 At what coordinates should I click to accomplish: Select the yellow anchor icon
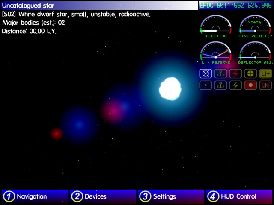[220, 85]
